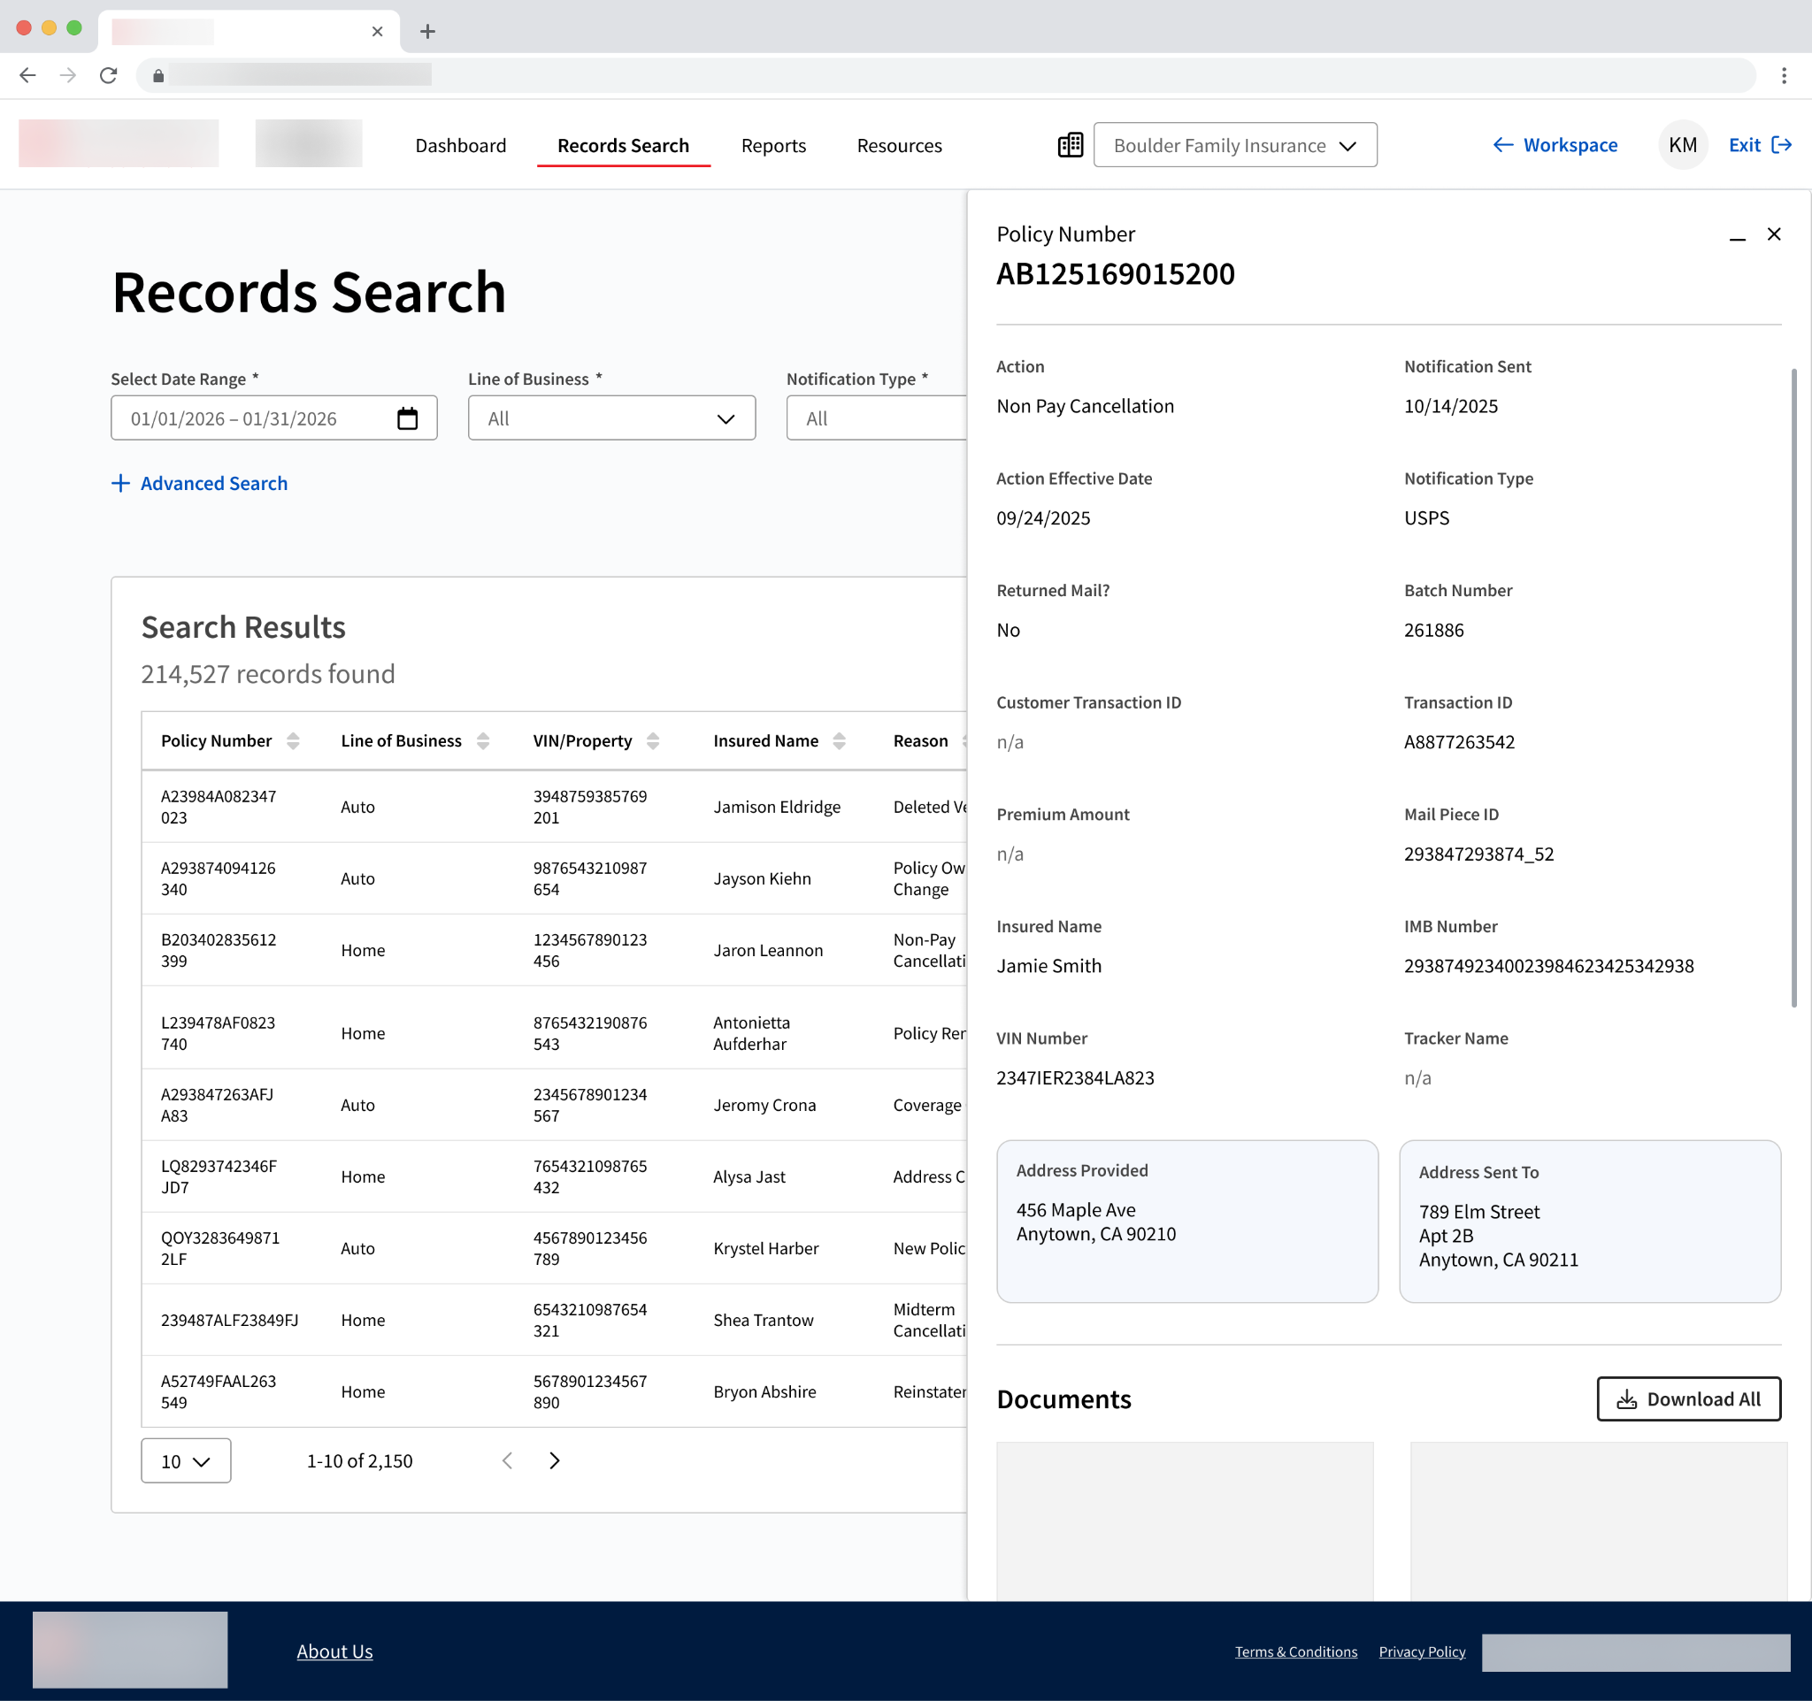1812x1701 pixels.
Task: Click the building grid icon beside agency selector
Action: tap(1070, 145)
